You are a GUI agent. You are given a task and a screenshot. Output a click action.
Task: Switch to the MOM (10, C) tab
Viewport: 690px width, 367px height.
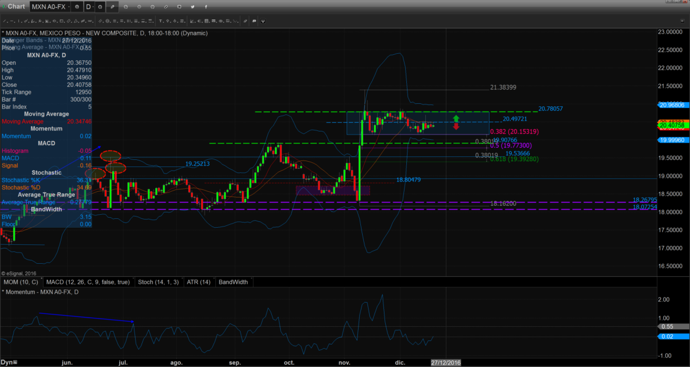pos(21,282)
